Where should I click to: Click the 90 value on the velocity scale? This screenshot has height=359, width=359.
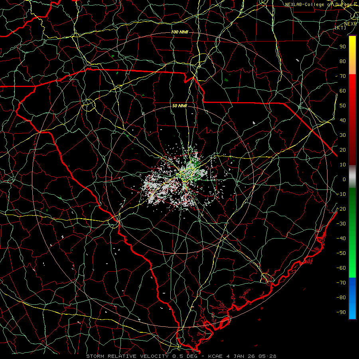pos(343,47)
